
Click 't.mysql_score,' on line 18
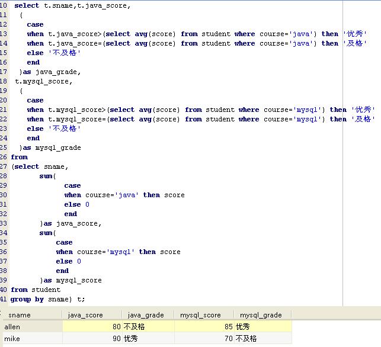pyautogui.click(x=44, y=81)
